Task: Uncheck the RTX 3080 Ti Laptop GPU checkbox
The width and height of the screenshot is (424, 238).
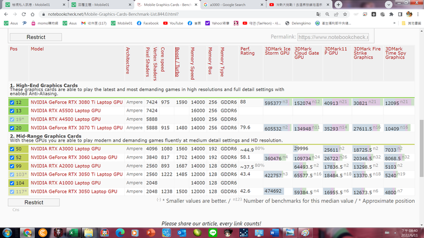Action: [12, 102]
